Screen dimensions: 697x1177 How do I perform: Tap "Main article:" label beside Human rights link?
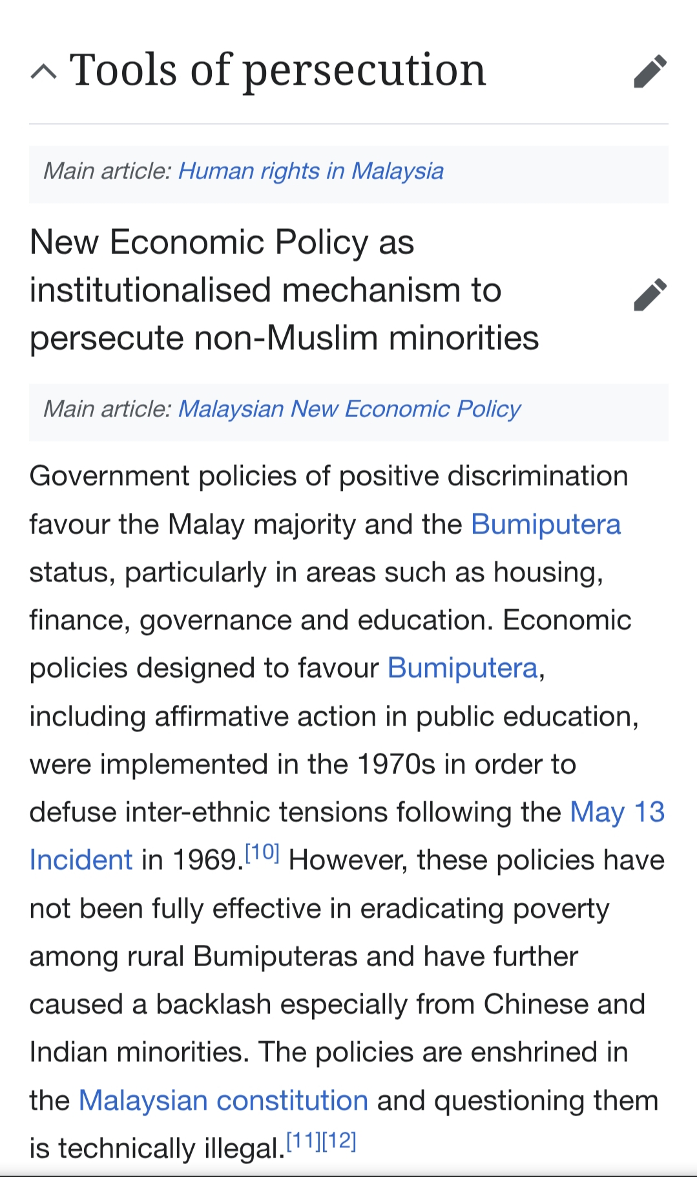pyautogui.click(x=107, y=171)
